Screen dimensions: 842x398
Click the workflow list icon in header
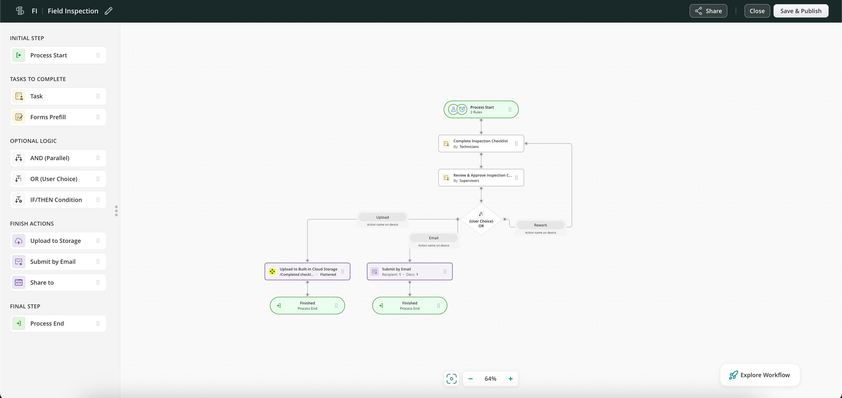[20, 11]
